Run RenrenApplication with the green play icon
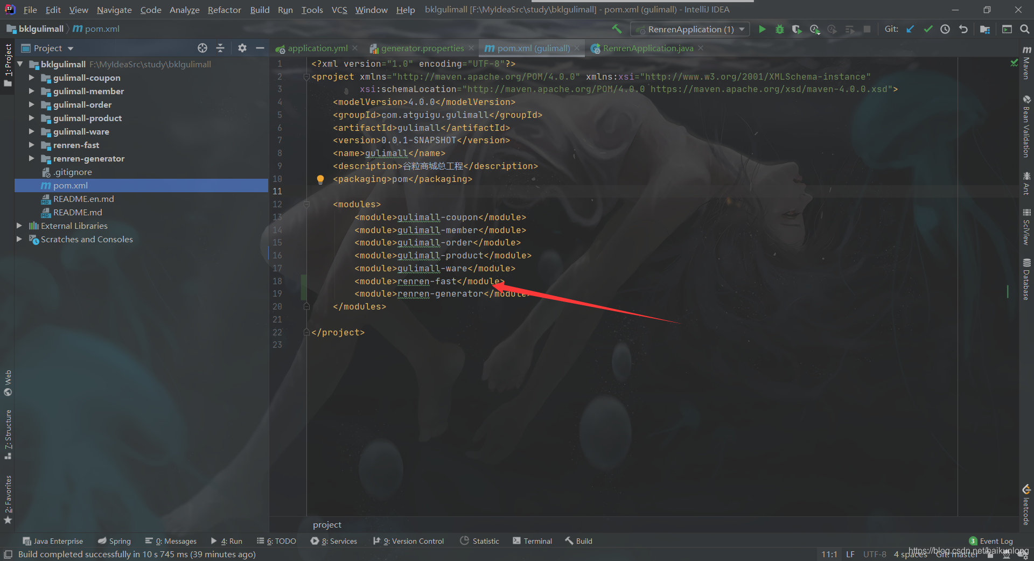This screenshot has height=561, width=1034. click(x=762, y=29)
